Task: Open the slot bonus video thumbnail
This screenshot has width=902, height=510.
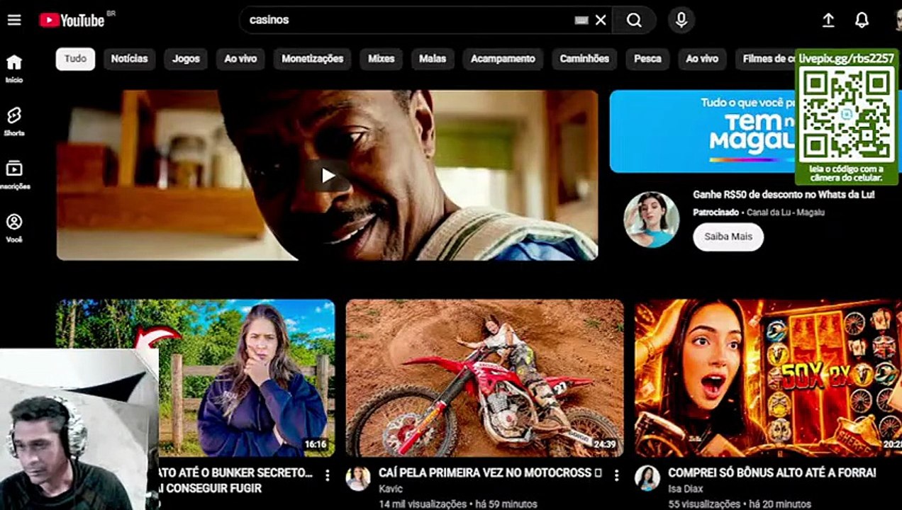Action: [768, 378]
